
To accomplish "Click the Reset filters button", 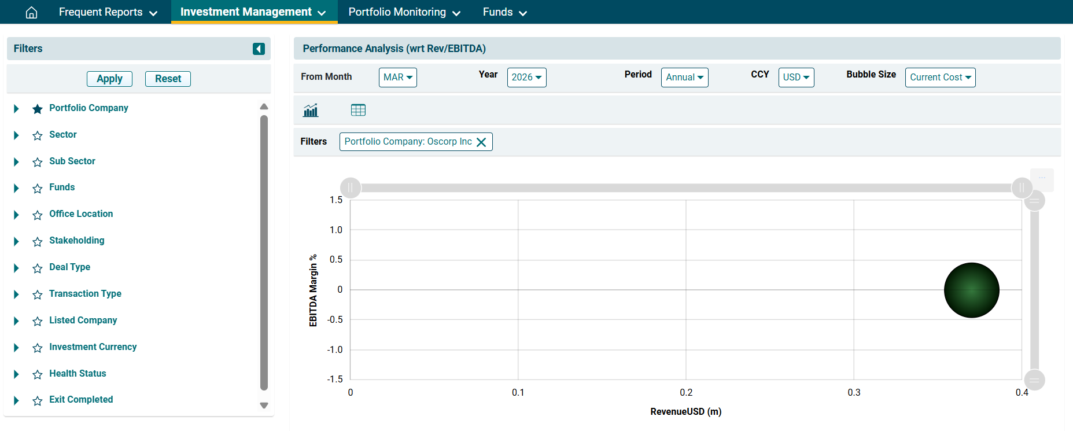I will [168, 79].
